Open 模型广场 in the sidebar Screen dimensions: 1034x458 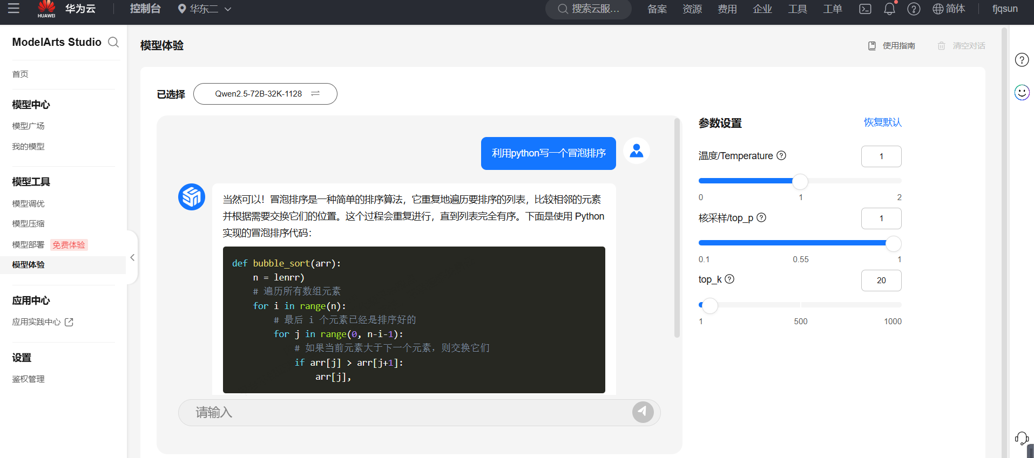29,126
